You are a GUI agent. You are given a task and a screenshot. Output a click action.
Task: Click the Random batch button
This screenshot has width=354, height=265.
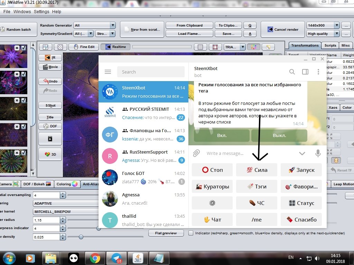[18, 29]
